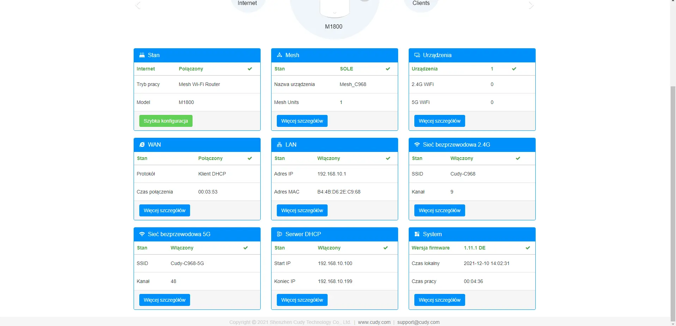Click the vertical page scrollbar
The width and height of the screenshot is (676, 326).
click(673, 201)
